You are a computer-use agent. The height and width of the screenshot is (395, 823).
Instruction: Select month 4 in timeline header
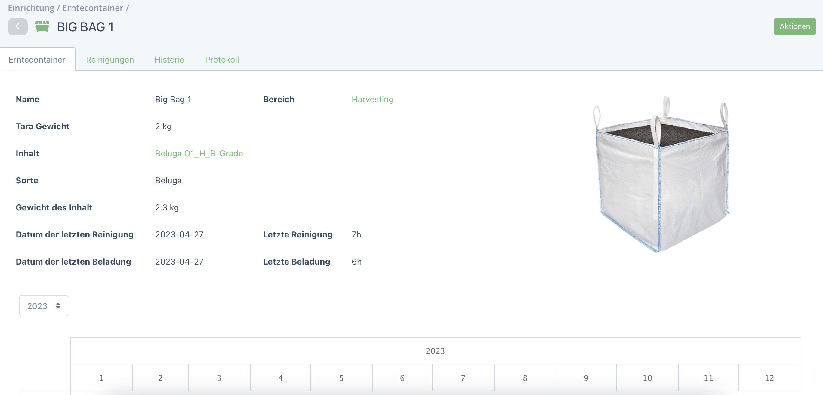tap(281, 378)
